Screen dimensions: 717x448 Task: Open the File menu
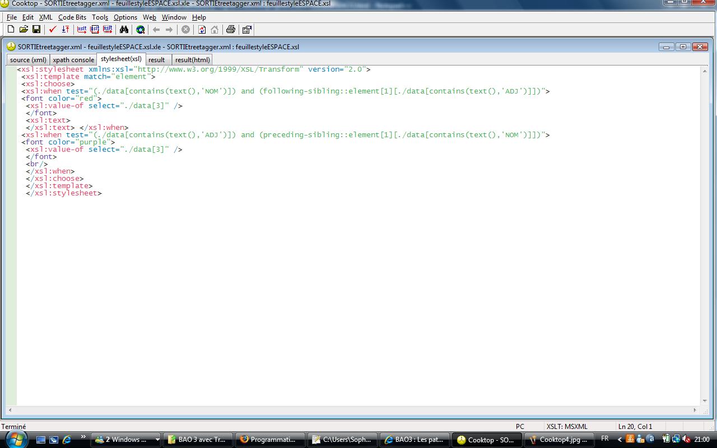(12, 17)
